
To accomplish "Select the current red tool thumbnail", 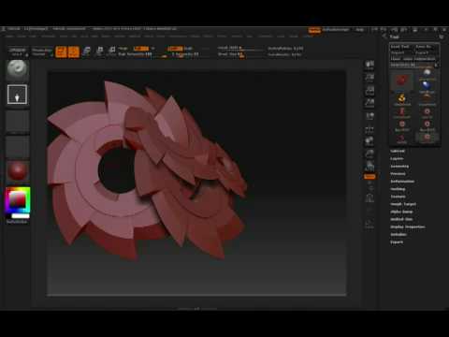I will tap(401, 81).
